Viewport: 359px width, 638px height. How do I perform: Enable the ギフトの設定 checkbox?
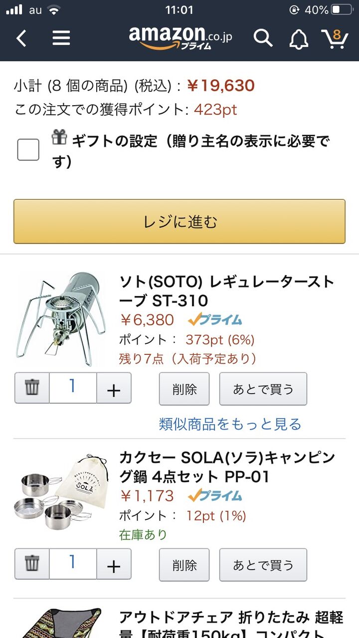(28, 150)
